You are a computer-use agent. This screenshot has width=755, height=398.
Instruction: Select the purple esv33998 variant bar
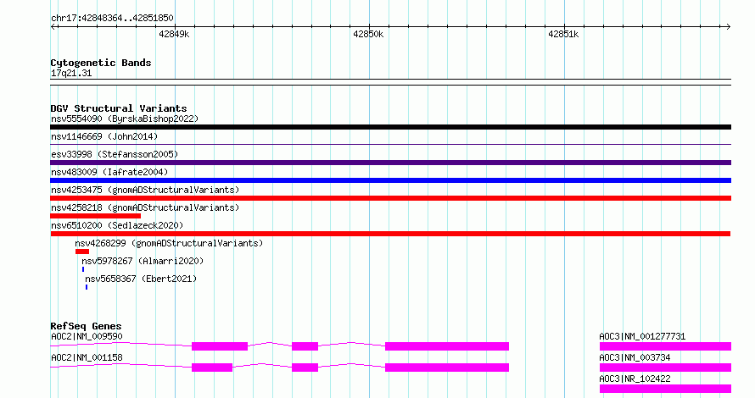[x=390, y=163]
